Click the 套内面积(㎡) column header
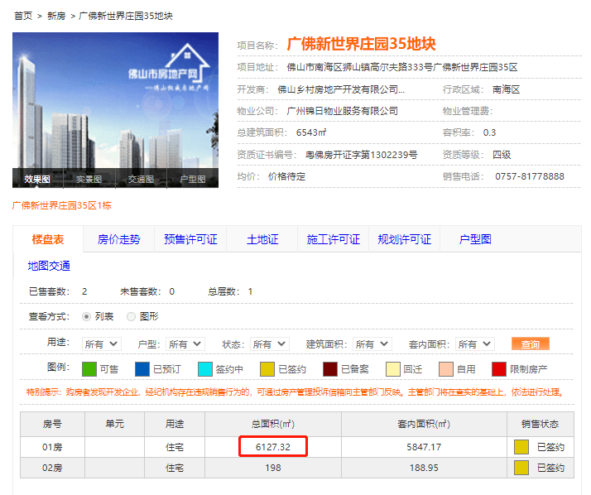 tap(424, 424)
